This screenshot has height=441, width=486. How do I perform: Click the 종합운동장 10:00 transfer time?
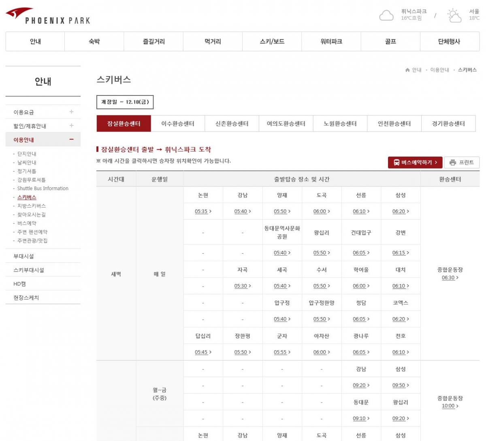click(x=450, y=406)
